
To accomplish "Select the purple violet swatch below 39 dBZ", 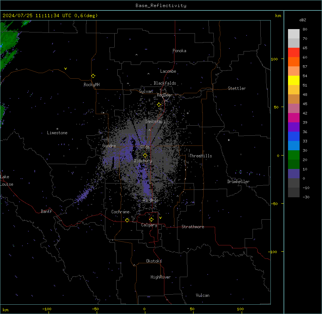I will [x=294, y=127].
